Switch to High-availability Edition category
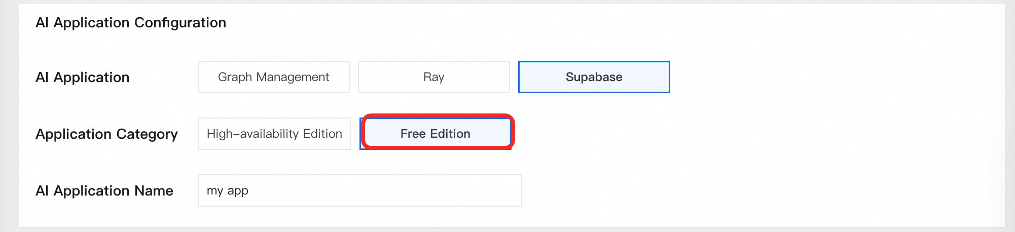Screen dimensions: 1015x232 (x=274, y=134)
